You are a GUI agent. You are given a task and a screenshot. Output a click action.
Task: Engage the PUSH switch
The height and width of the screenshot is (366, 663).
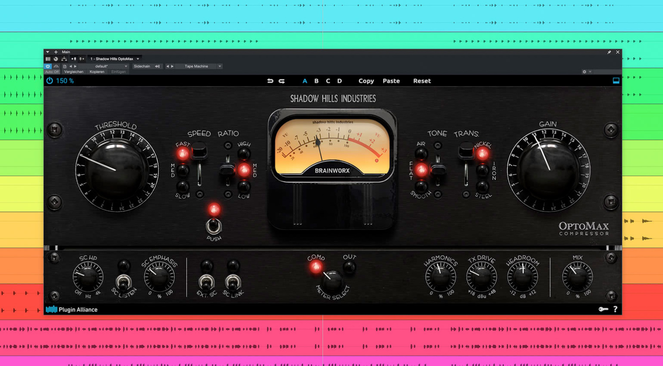215,227
